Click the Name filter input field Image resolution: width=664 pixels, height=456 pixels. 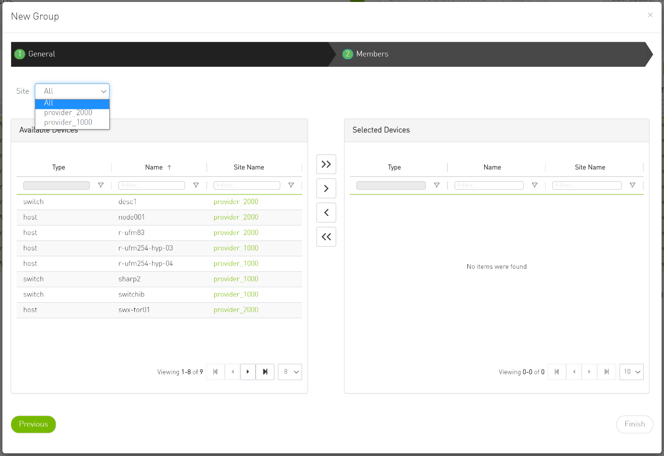151,185
